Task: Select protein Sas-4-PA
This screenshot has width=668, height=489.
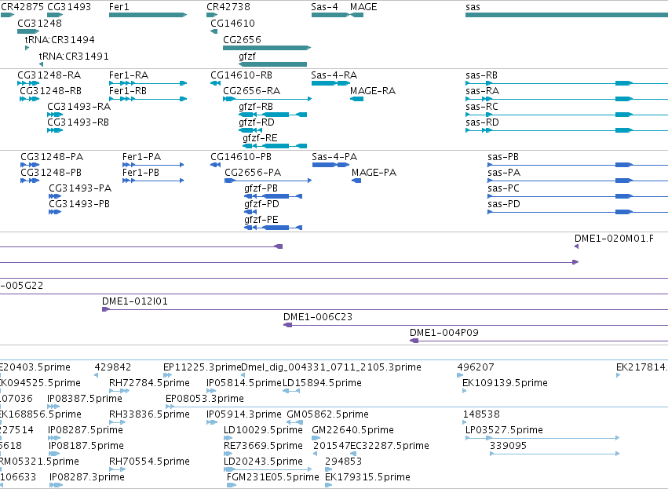Action: point(331,165)
